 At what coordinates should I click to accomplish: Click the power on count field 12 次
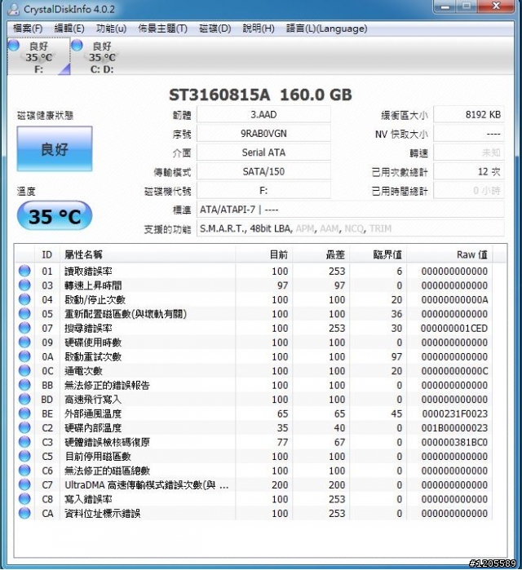[469, 171]
